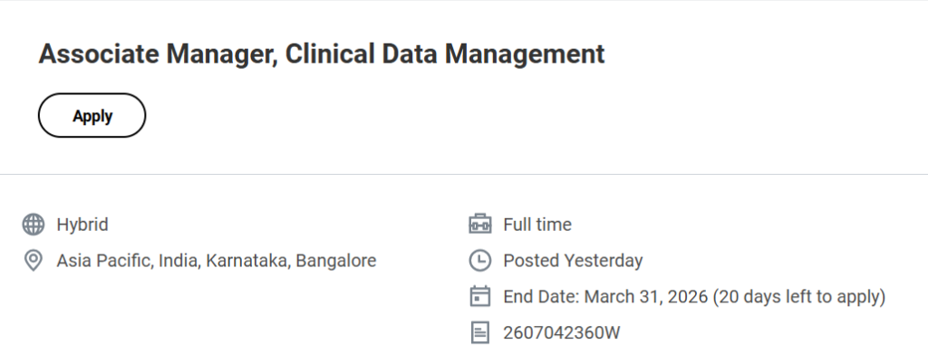Click the clock posted-on icon
This screenshot has width=928, height=364.
[479, 261]
